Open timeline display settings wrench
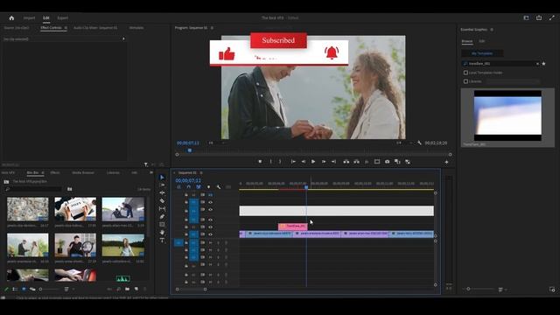The width and height of the screenshot is (560, 315). click(x=218, y=186)
